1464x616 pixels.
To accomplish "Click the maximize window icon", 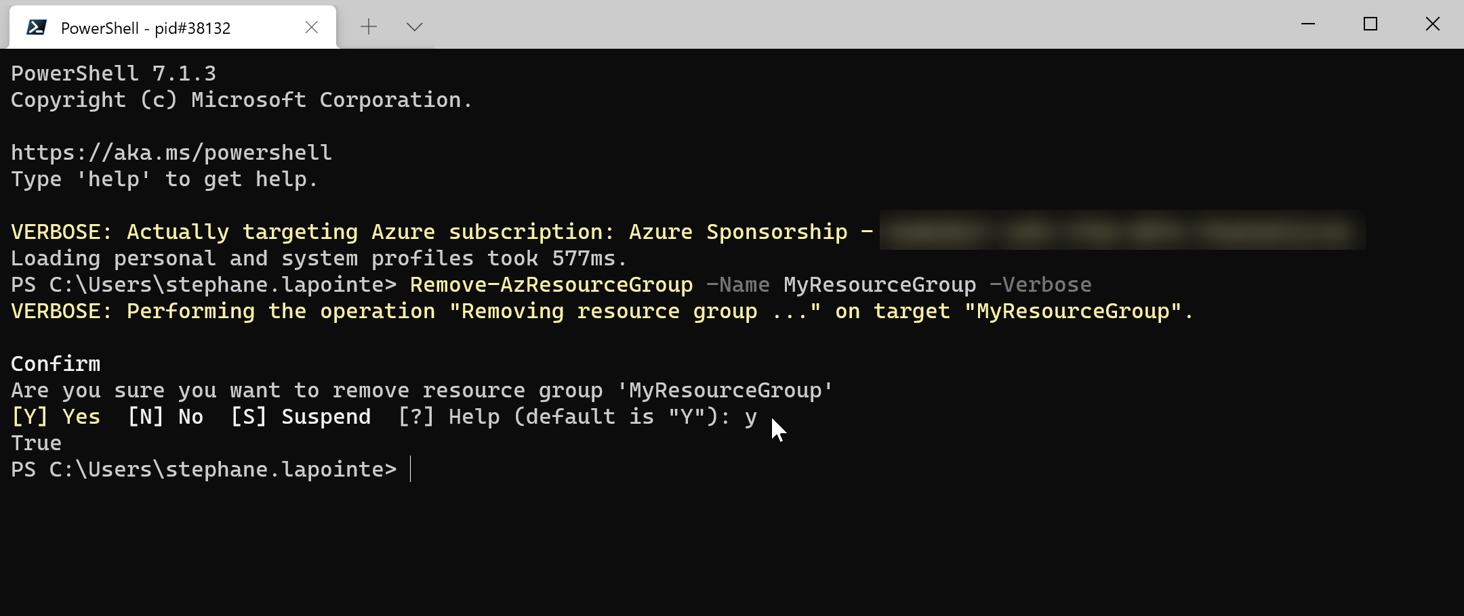I will 1370,24.
